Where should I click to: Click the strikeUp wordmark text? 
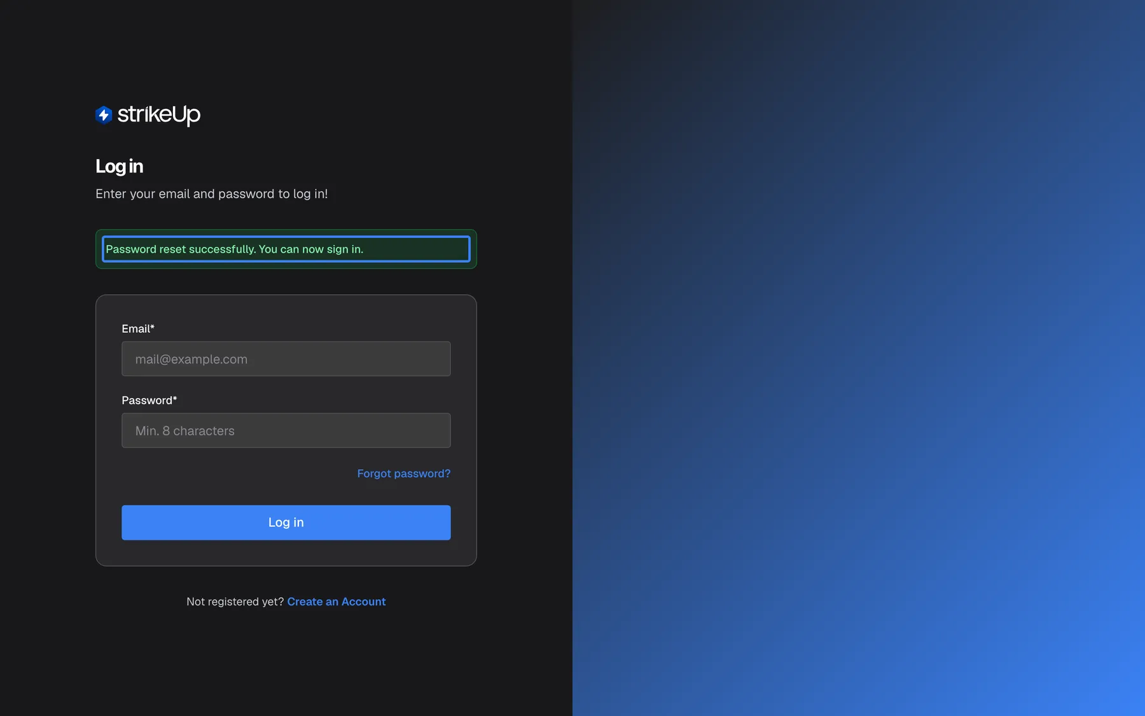[x=159, y=115]
